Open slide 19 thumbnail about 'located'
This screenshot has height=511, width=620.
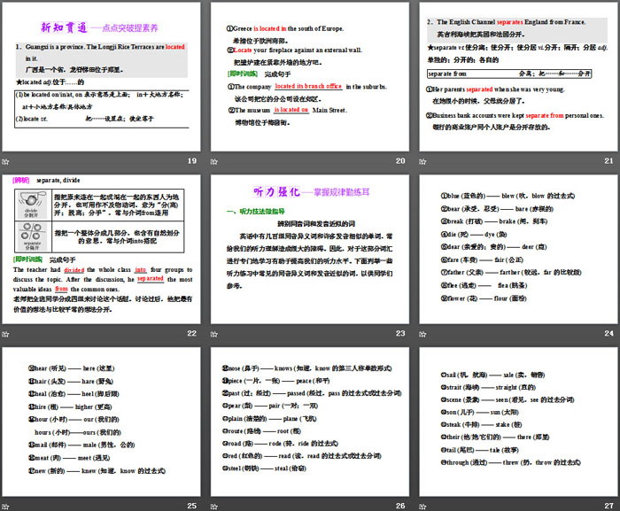[x=101, y=77]
